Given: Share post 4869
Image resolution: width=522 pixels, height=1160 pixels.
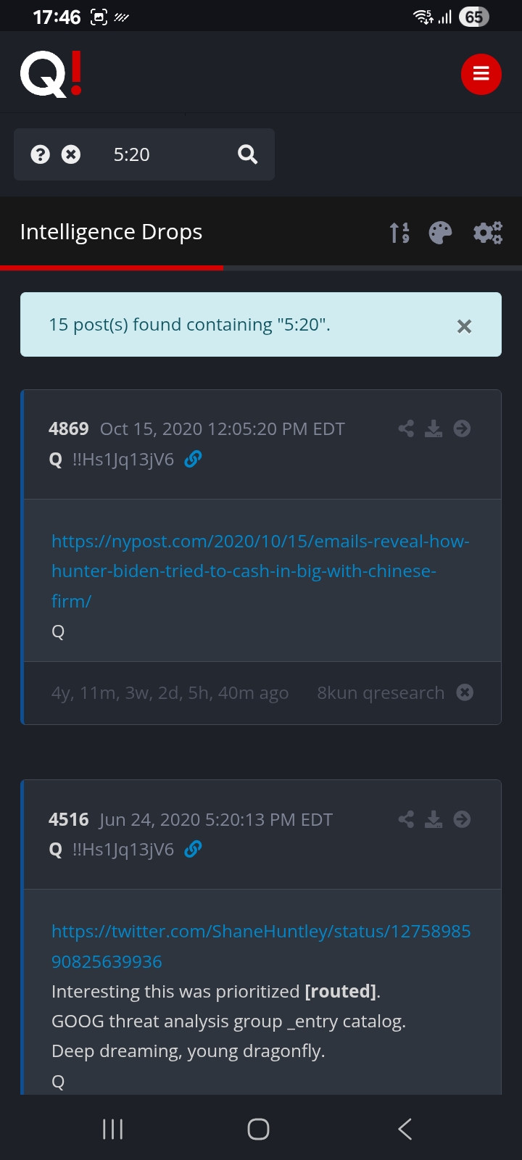Looking at the screenshot, I should pyautogui.click(x=406, y=428).
